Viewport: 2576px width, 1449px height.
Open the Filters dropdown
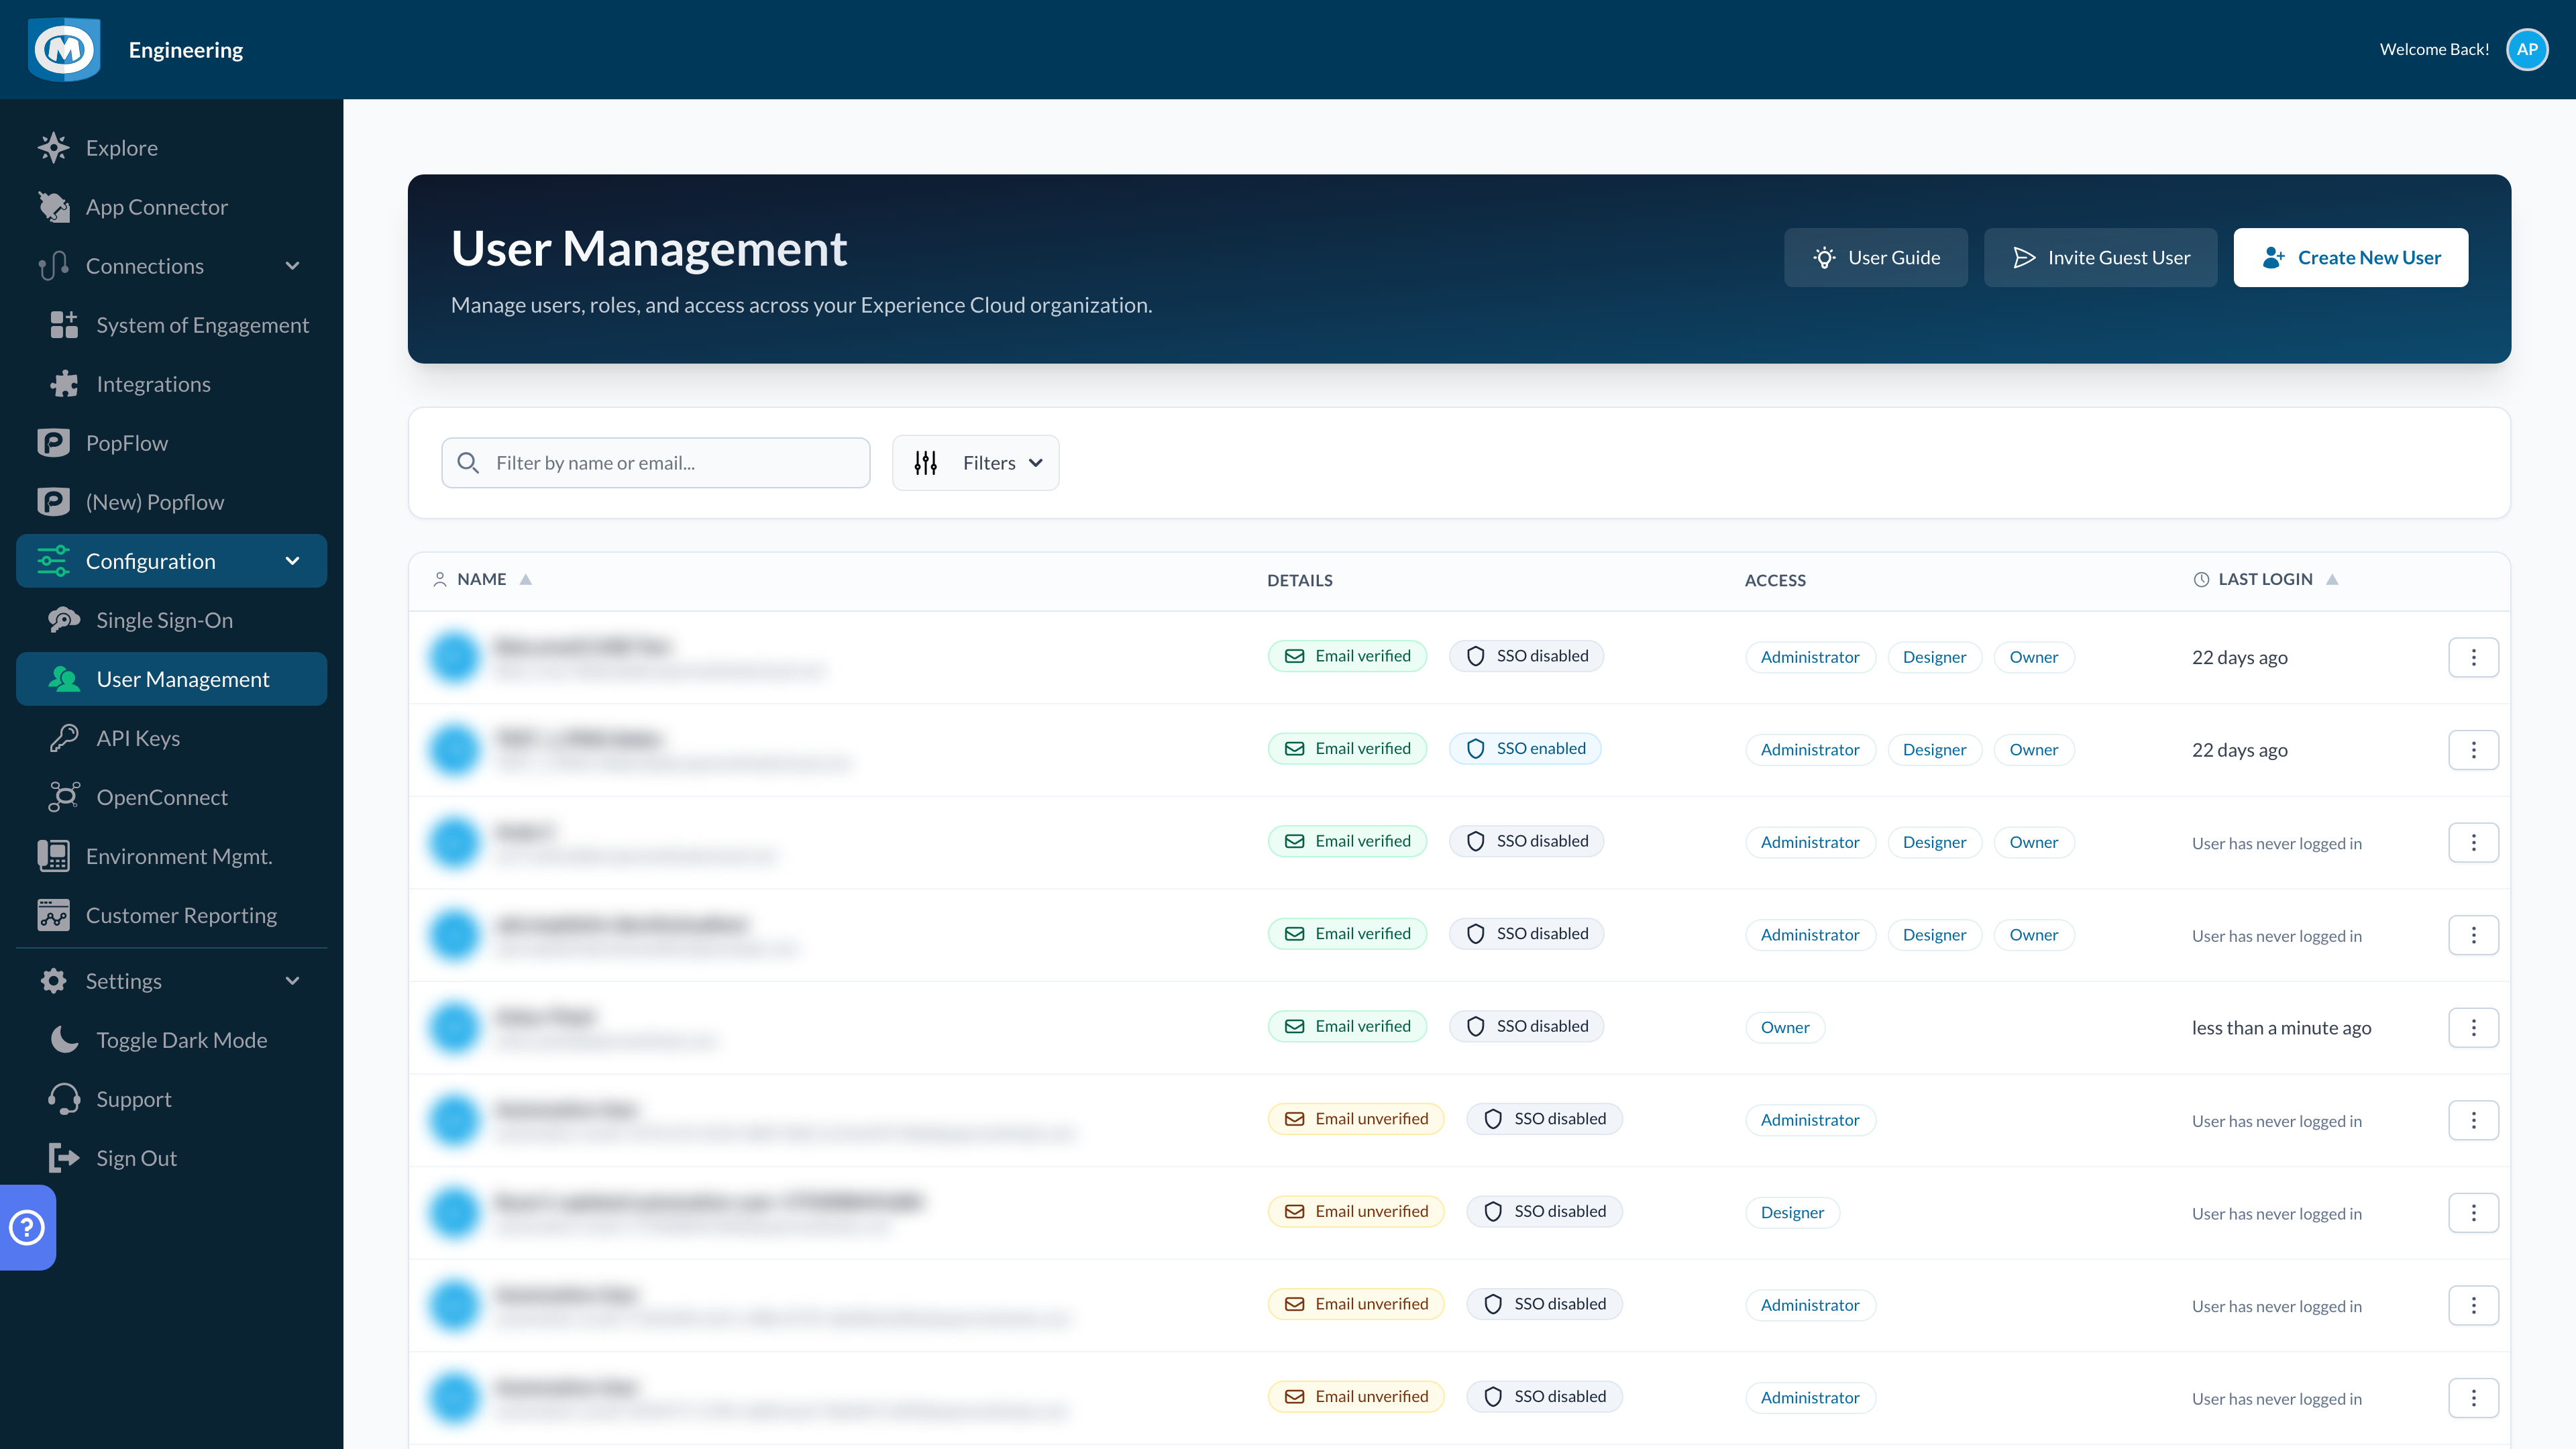point(975,463)
